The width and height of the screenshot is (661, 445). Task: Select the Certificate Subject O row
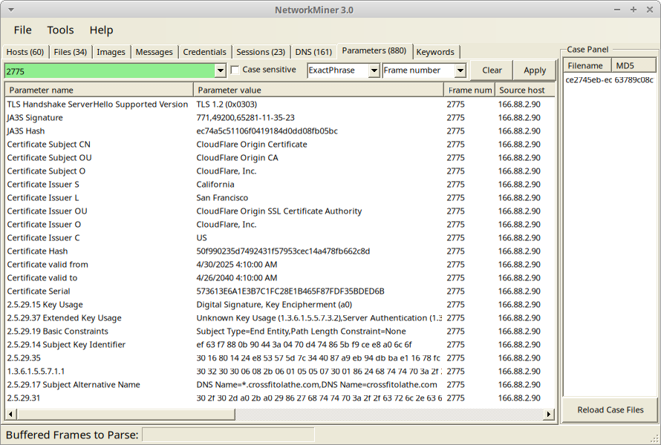(x=280, y=171)
